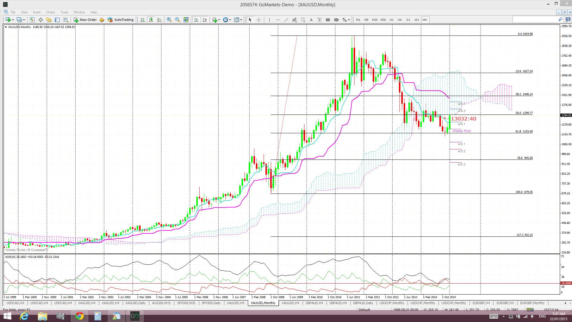The image size is (572, 322).
Task: Click the search input field
Action: pos(535,19)
